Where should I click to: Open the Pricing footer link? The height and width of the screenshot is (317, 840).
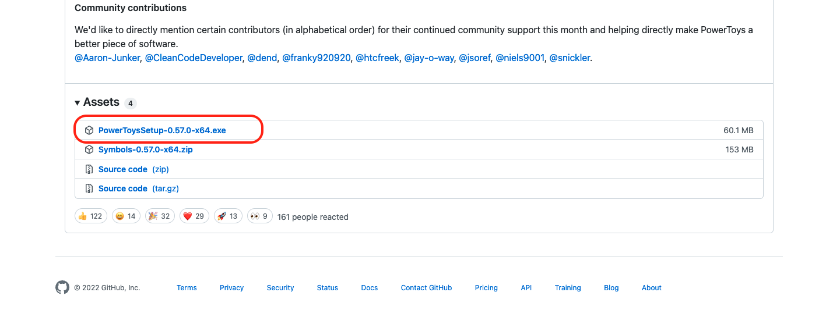click(486, 288)
